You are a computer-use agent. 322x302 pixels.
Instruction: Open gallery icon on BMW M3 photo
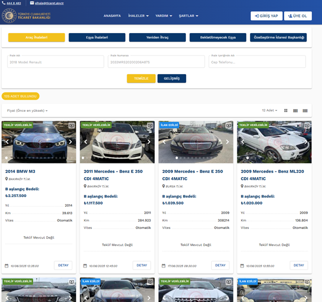(x=71, y=125)
